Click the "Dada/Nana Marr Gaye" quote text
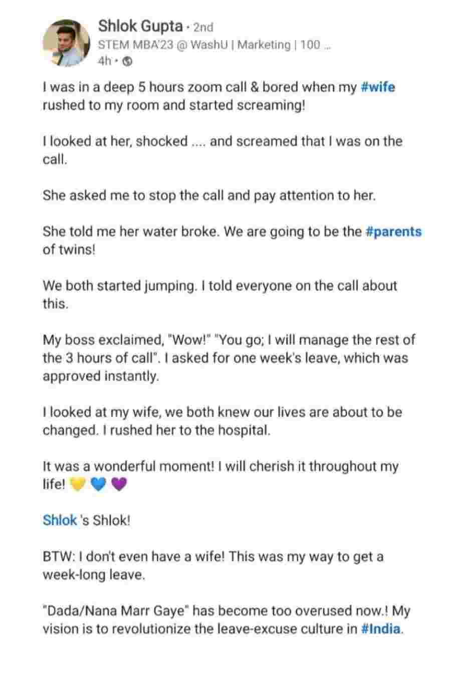The image size is (460, 676). click(x=115, y=610)
